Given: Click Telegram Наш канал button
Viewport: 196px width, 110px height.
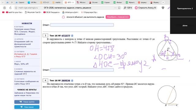Looking at the screenshot, I should tap(27, 107).
